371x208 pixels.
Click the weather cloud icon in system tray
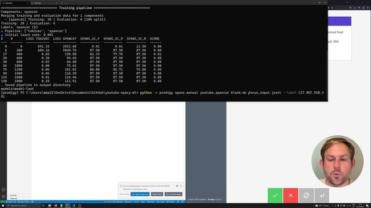tap(317, 206)
